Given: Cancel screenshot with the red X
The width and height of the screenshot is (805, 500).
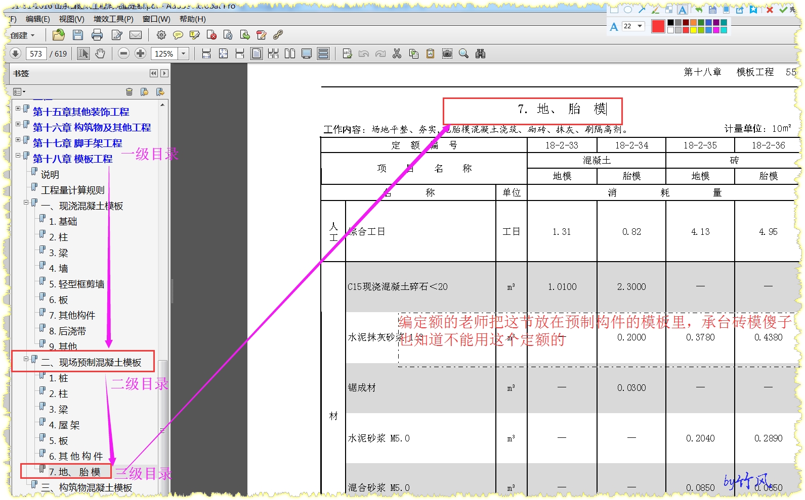Looking at the screenshot, I should coord(770,10).
